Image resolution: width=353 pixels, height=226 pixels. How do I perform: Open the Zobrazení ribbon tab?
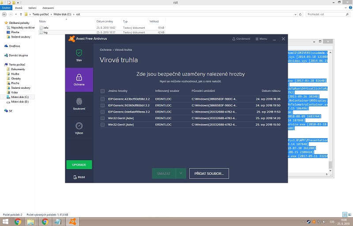pyautogui.click(x=48, y=8)
